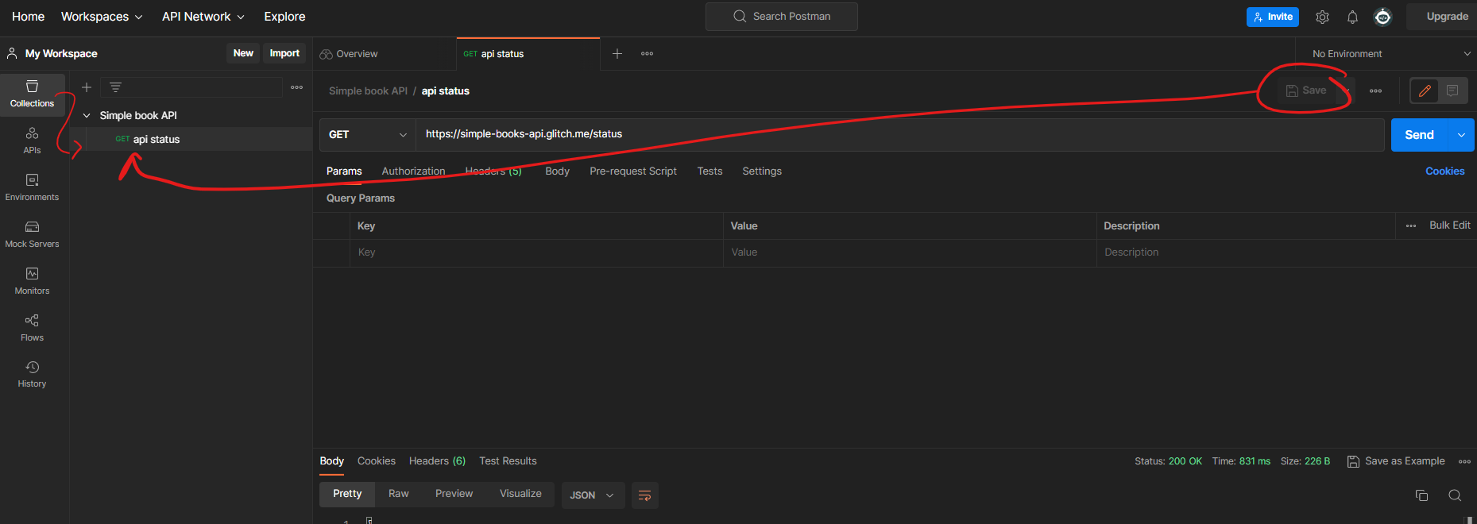Click the Save request button
This screenshot has width=1477, height=524.
pos(1305,91)
